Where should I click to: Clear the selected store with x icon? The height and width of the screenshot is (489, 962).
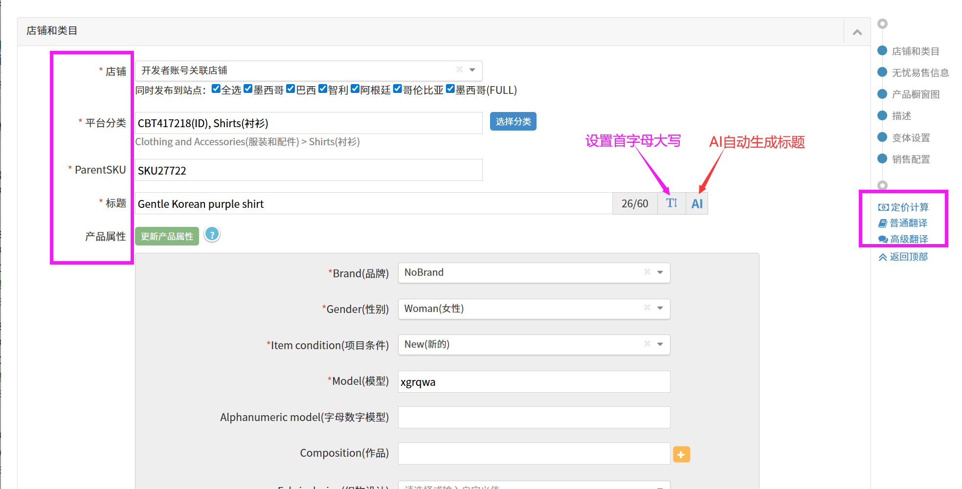point(459,69)
